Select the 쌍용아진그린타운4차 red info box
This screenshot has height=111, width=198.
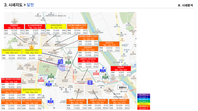[88, 63]
